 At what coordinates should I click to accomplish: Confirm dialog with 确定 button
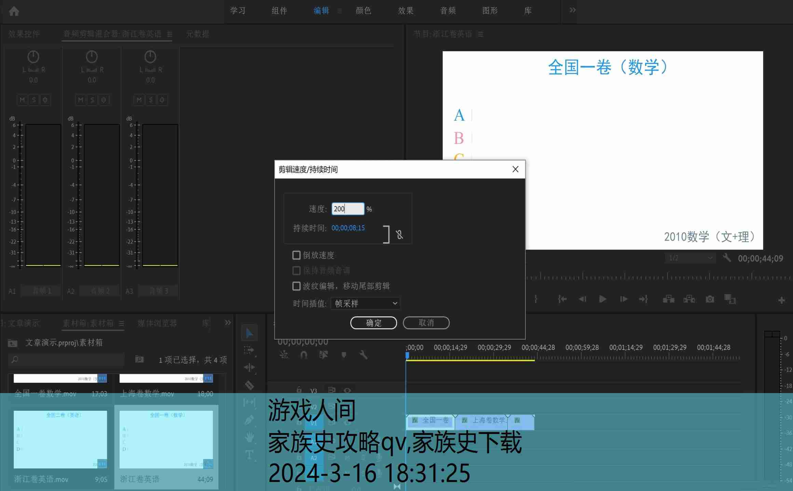[x=373, y=323]
